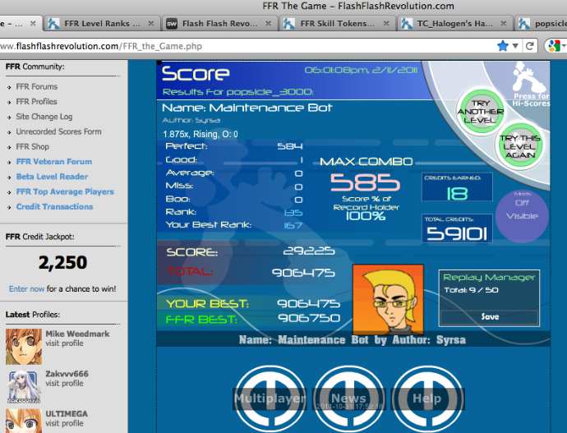Open FFR Top Average Players link
Viewport: 567px width, 433px height.
tap(65, 191)
